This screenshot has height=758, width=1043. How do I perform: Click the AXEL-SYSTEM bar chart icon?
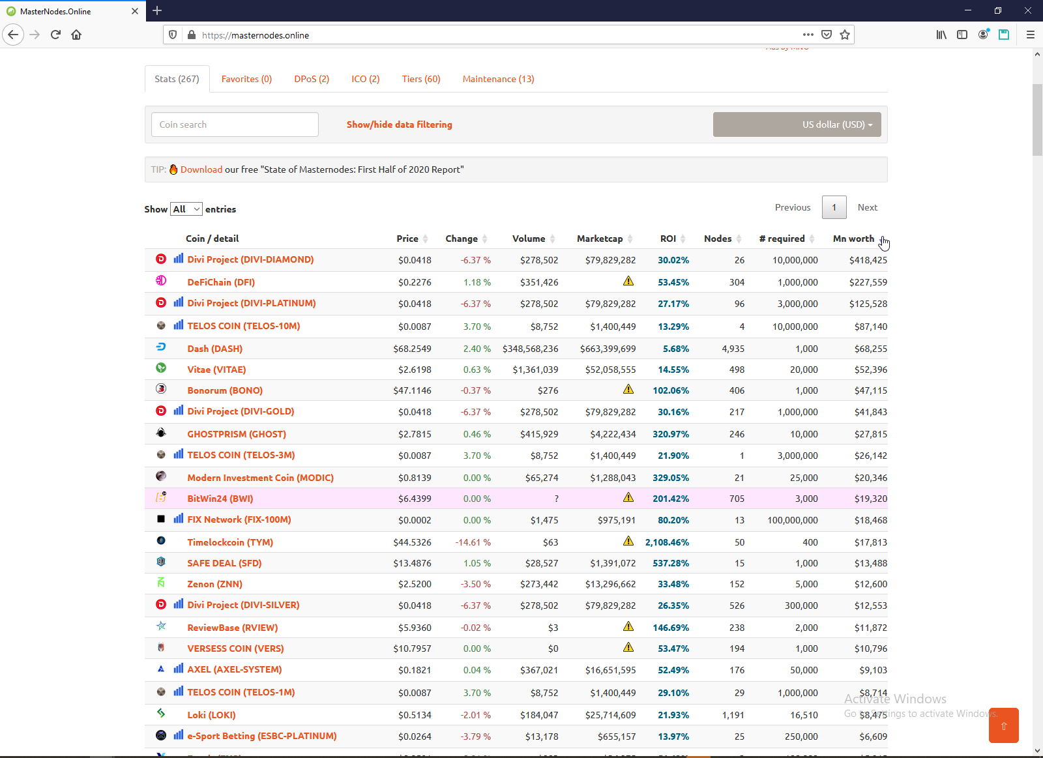click(179, 669)
